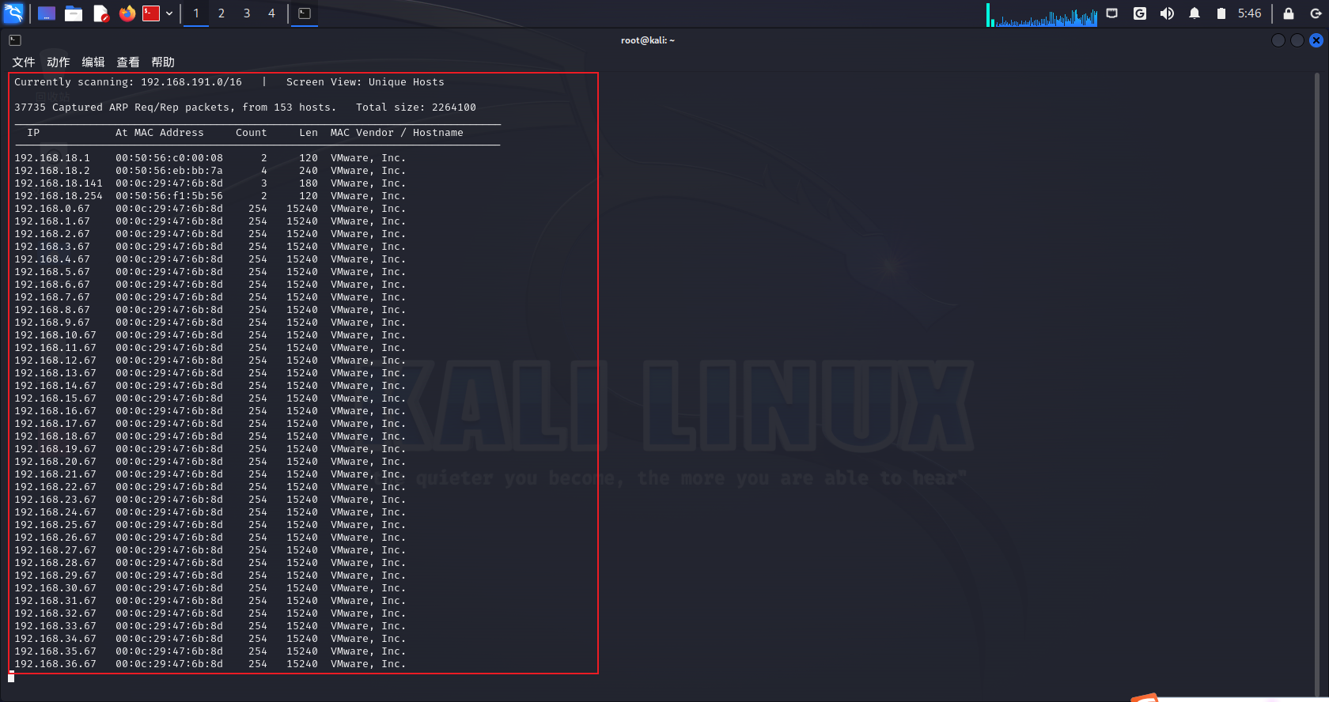
Task: Open the 5:46 clock
Action: [x=1250, y=13]
